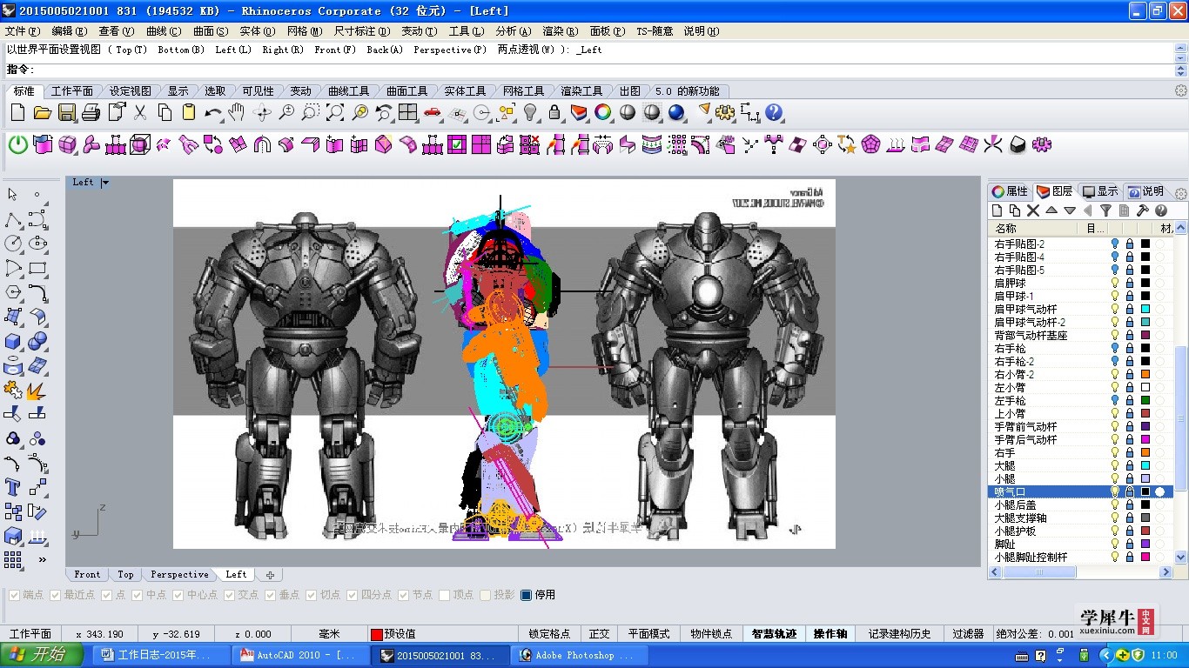
Task: Toggle the 最近点 osnap checkbox
Action: click(x=56, y=595)
